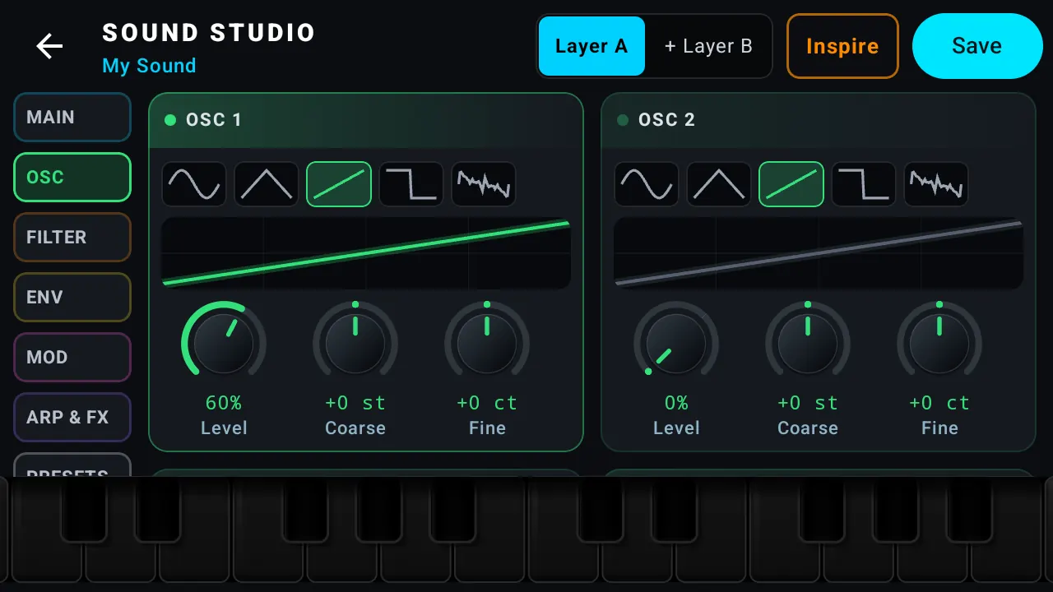
Task: Select triangle waveform for OSC 1
Action: (267, 184)
